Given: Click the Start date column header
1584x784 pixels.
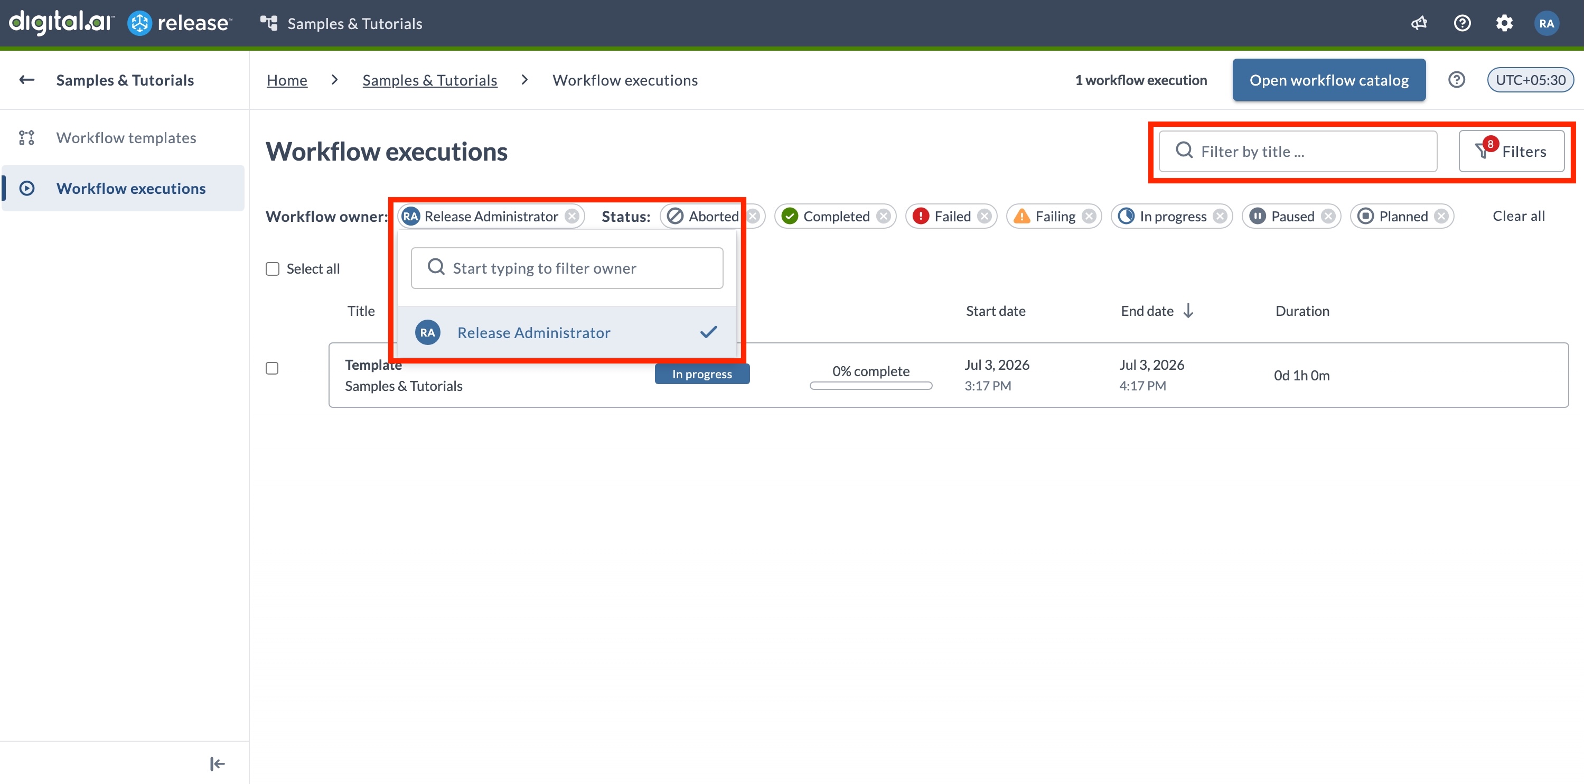Looking at the screenshot, I should (x=996, y=311).
